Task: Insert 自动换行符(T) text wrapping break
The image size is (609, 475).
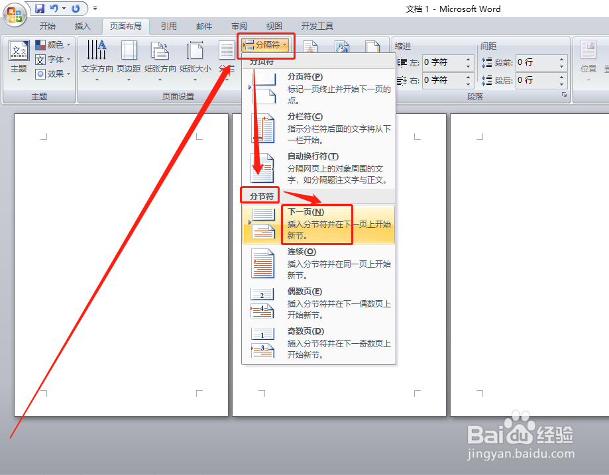Action: tap(319, 168)
